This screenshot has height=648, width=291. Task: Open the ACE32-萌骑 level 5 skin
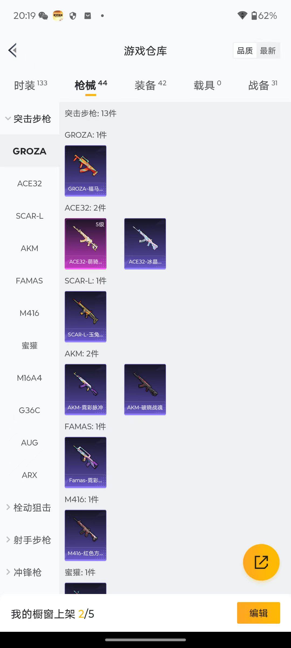click(85, 244)
